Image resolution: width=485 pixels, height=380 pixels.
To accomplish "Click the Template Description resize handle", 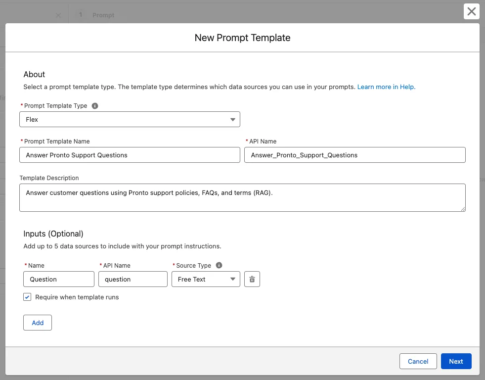I will click(463, 209).
